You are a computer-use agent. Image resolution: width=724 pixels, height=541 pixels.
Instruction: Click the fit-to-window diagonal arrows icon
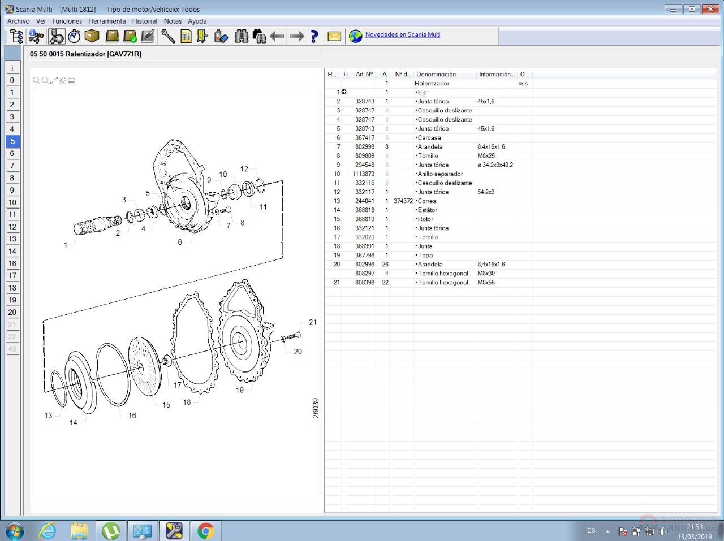click(54, 81)
